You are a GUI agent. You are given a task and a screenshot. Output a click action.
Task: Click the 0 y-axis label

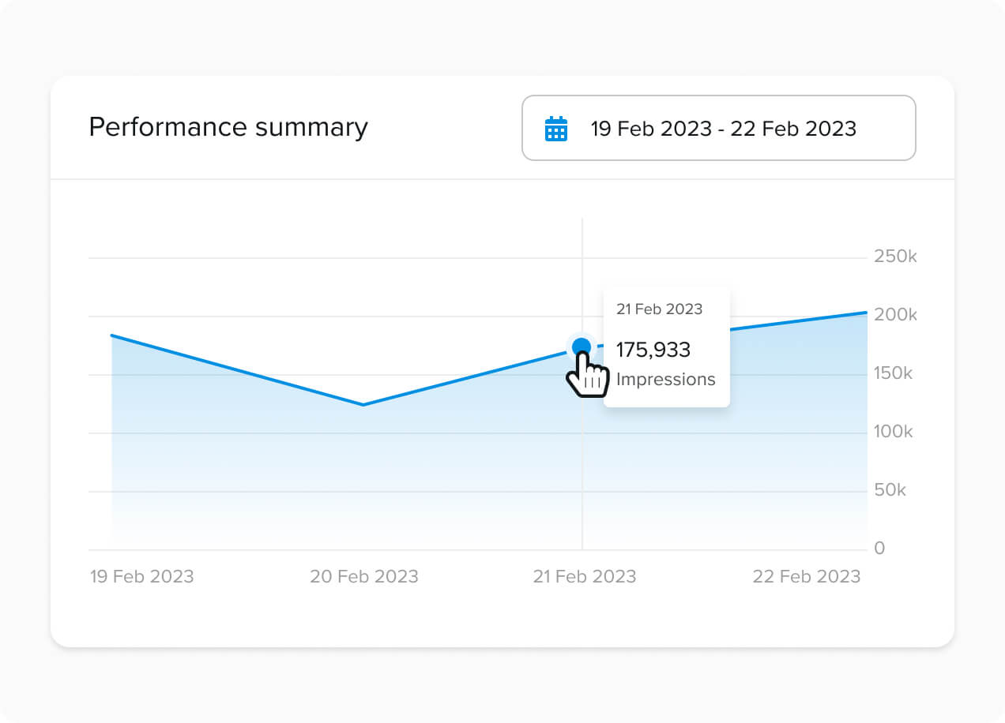pyautogui.click(x=879, y=549)
